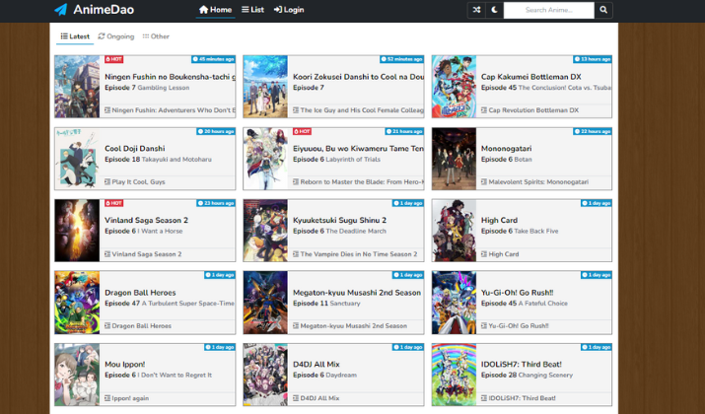The height and width of the screenshot is (414, 705).
Task: Open Yu-Gi-Oh! Go Rush!! poster thumbnail
Action: pos(455,303)
